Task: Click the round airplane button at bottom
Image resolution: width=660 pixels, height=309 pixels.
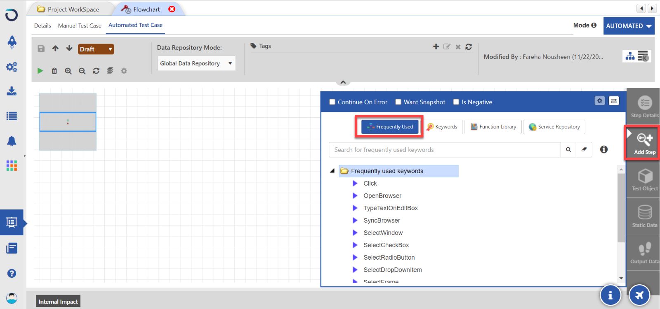Action: (639, 295)
